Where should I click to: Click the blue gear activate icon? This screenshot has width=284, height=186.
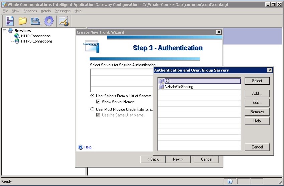(x=49, y=21)
